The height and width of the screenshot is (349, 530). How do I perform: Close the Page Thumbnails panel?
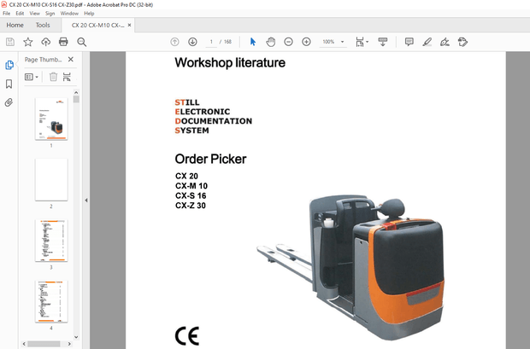71,60
